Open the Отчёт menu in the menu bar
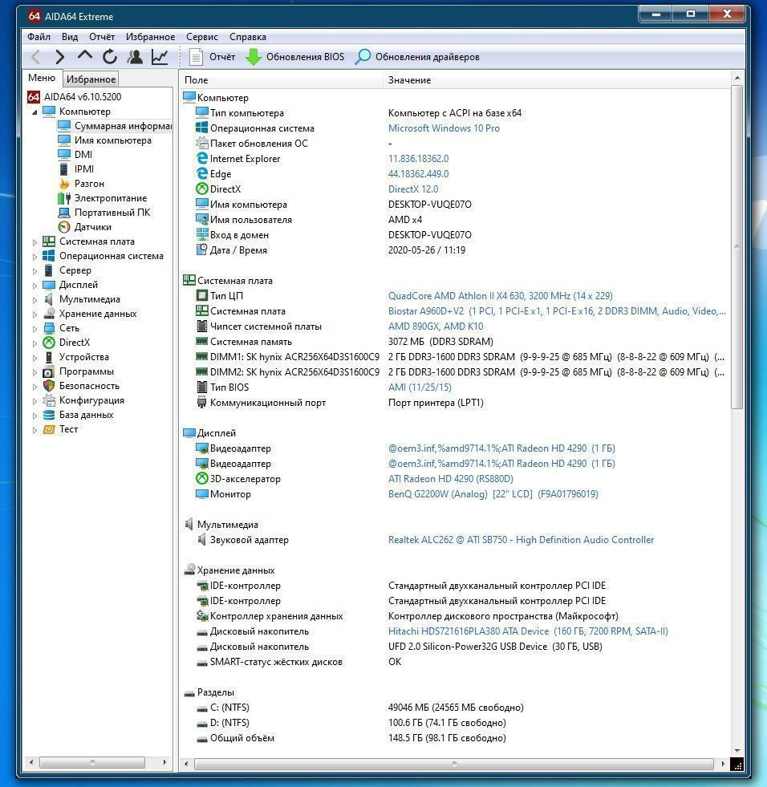Screen dimensions: 767x787 click(102, 37)
